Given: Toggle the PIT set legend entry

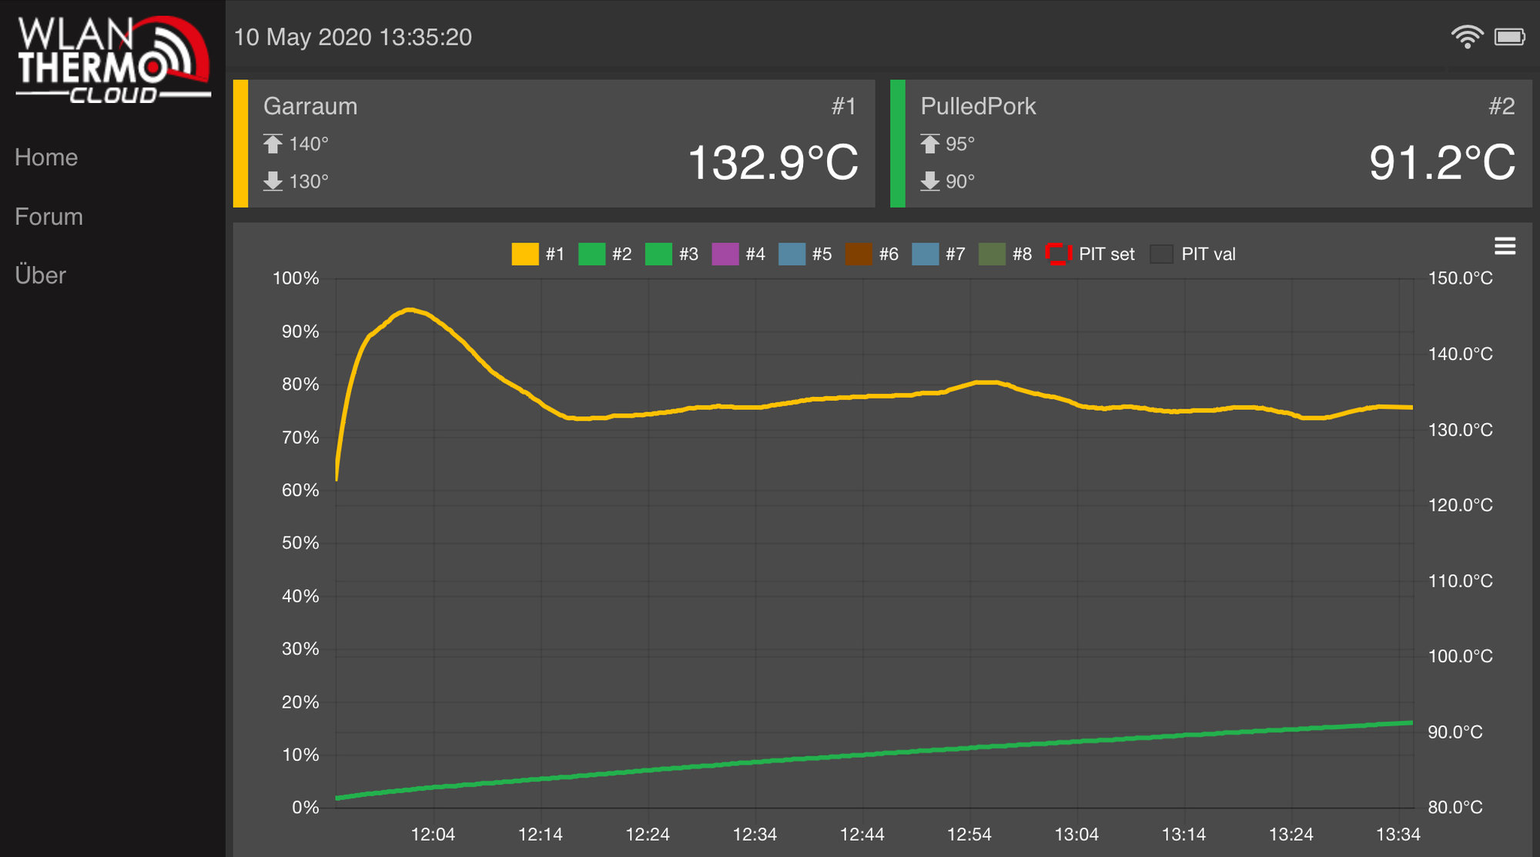Looking at the screenshot, I should (1090, 255).
